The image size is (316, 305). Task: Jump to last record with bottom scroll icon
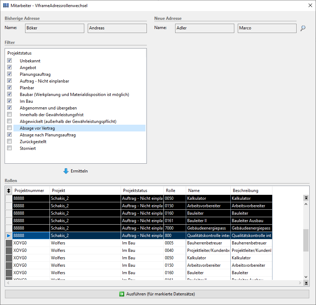pos(306,283)
